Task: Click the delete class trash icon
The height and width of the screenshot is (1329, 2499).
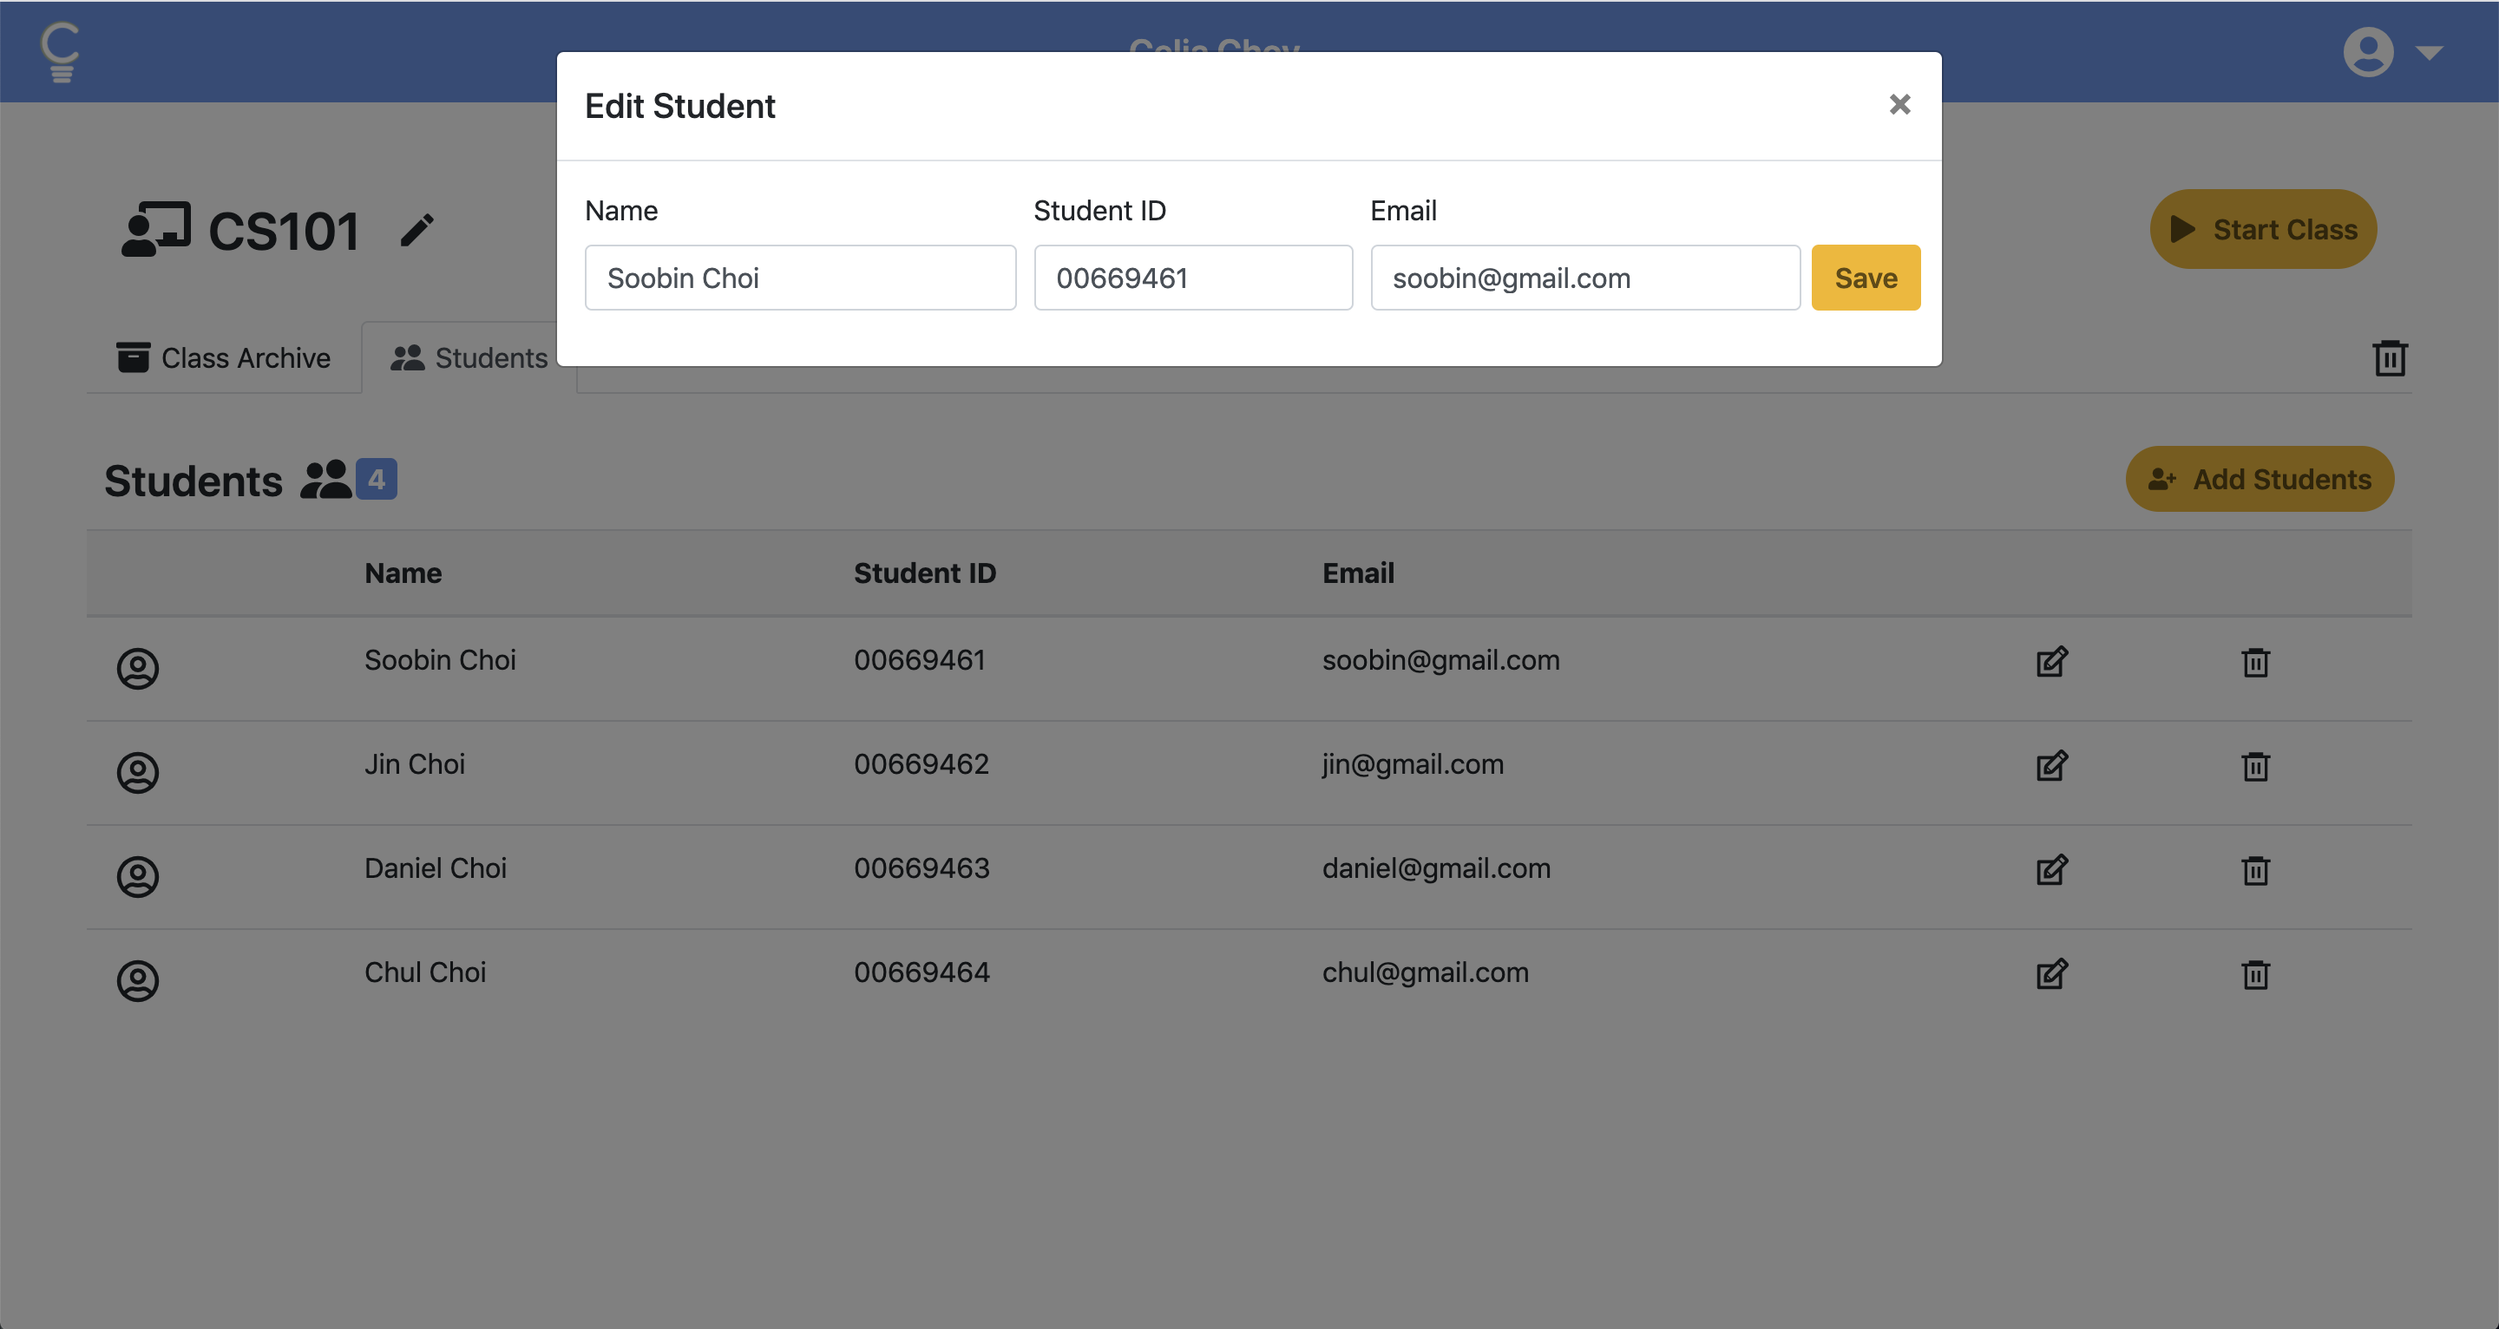Action: click(x=2390, y=358)
